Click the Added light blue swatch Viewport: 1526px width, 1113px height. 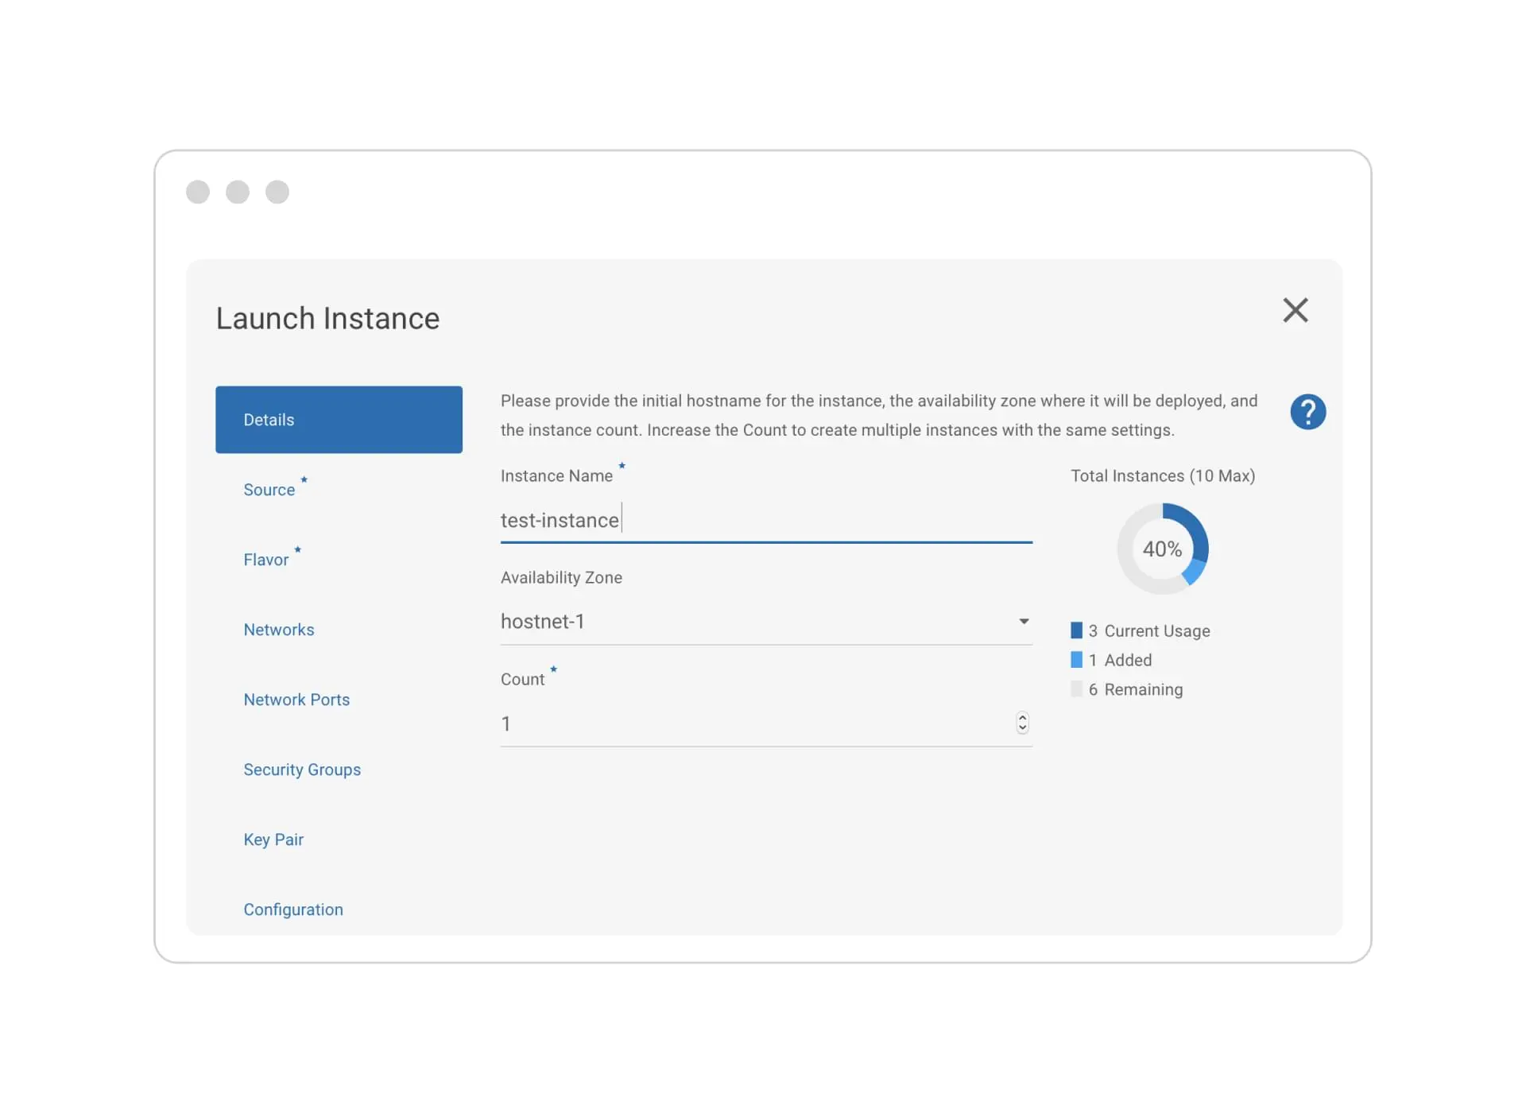click(1076, 660)
